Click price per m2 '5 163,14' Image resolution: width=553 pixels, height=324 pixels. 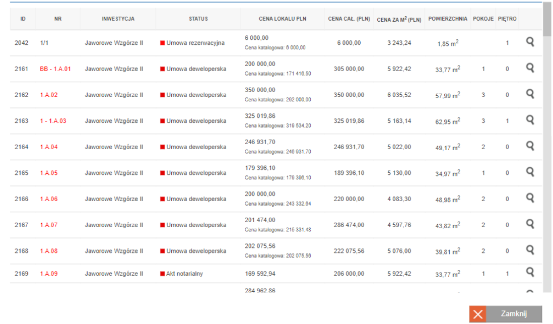point(399,121)
